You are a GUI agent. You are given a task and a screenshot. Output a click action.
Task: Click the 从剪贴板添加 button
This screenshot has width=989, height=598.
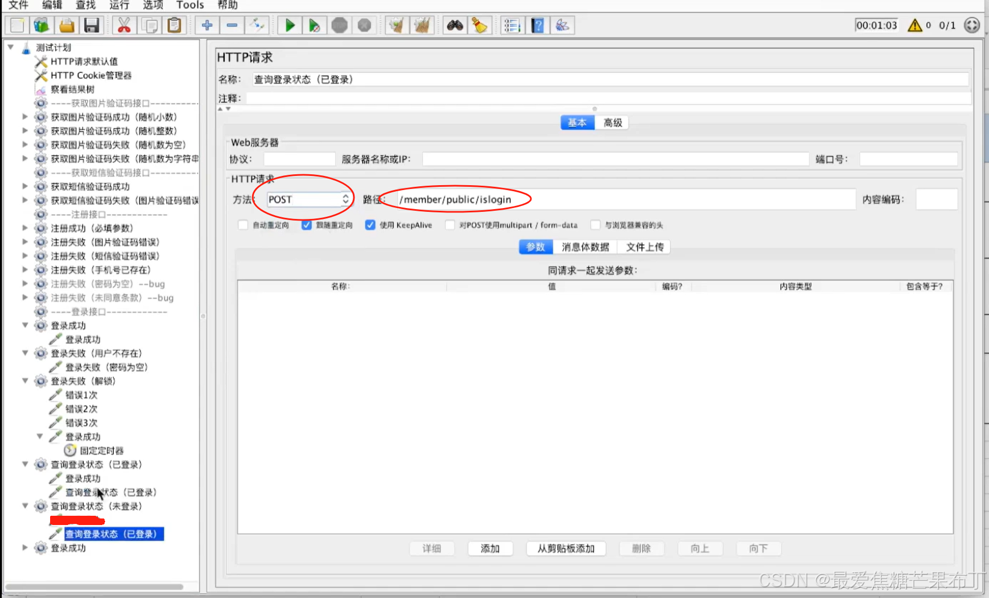coord(566,548)
